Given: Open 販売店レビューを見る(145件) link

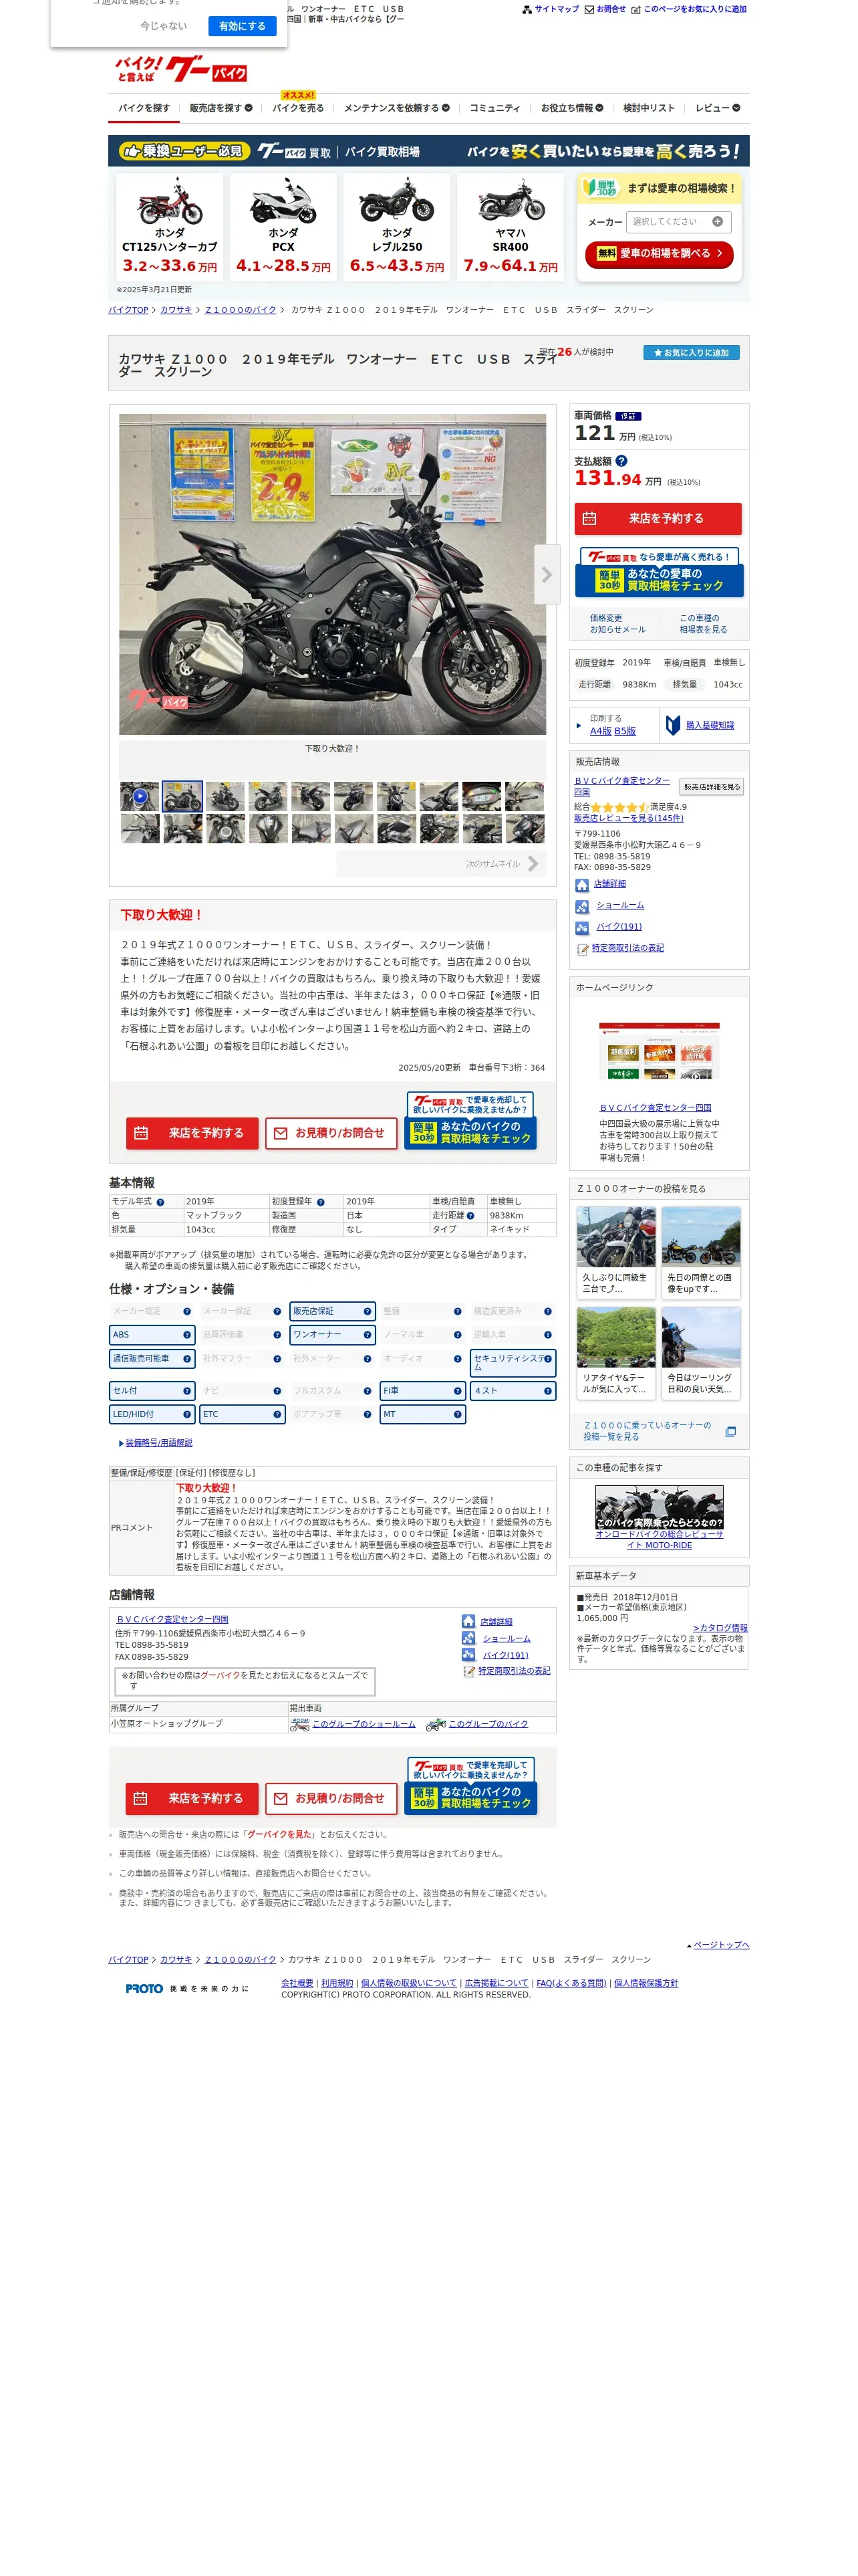Looking at the screenshot, I should (x=628, y=818).
